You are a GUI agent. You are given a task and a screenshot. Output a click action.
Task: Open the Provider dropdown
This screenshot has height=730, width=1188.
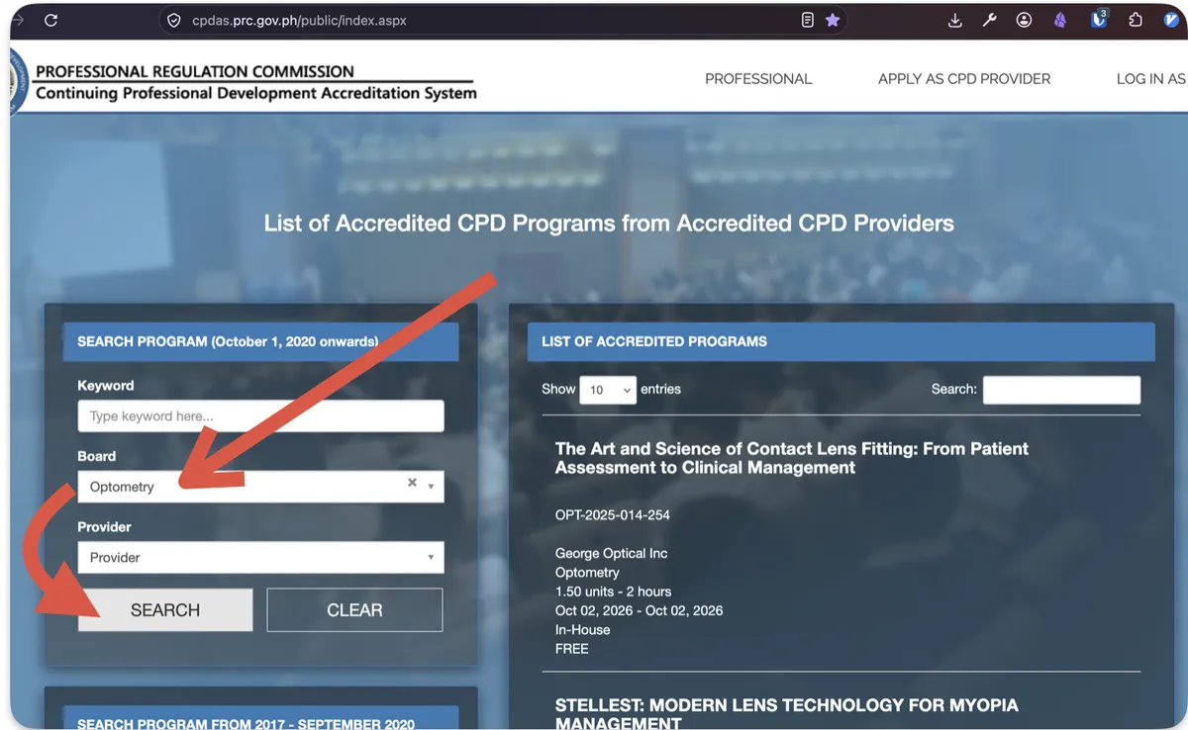261,557
